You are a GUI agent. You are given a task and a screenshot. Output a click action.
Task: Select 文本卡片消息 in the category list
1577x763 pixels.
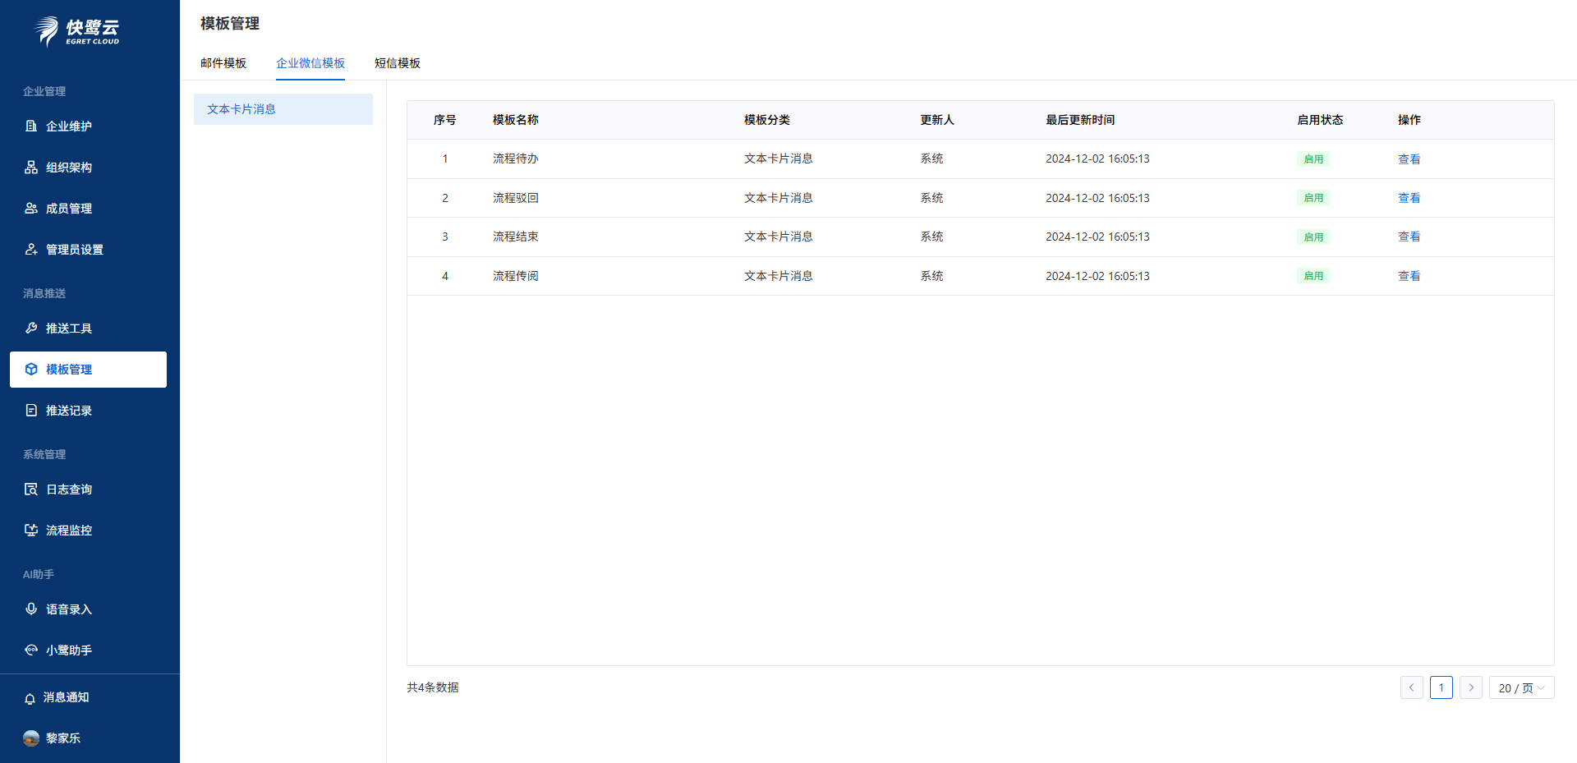click(241, 109)
